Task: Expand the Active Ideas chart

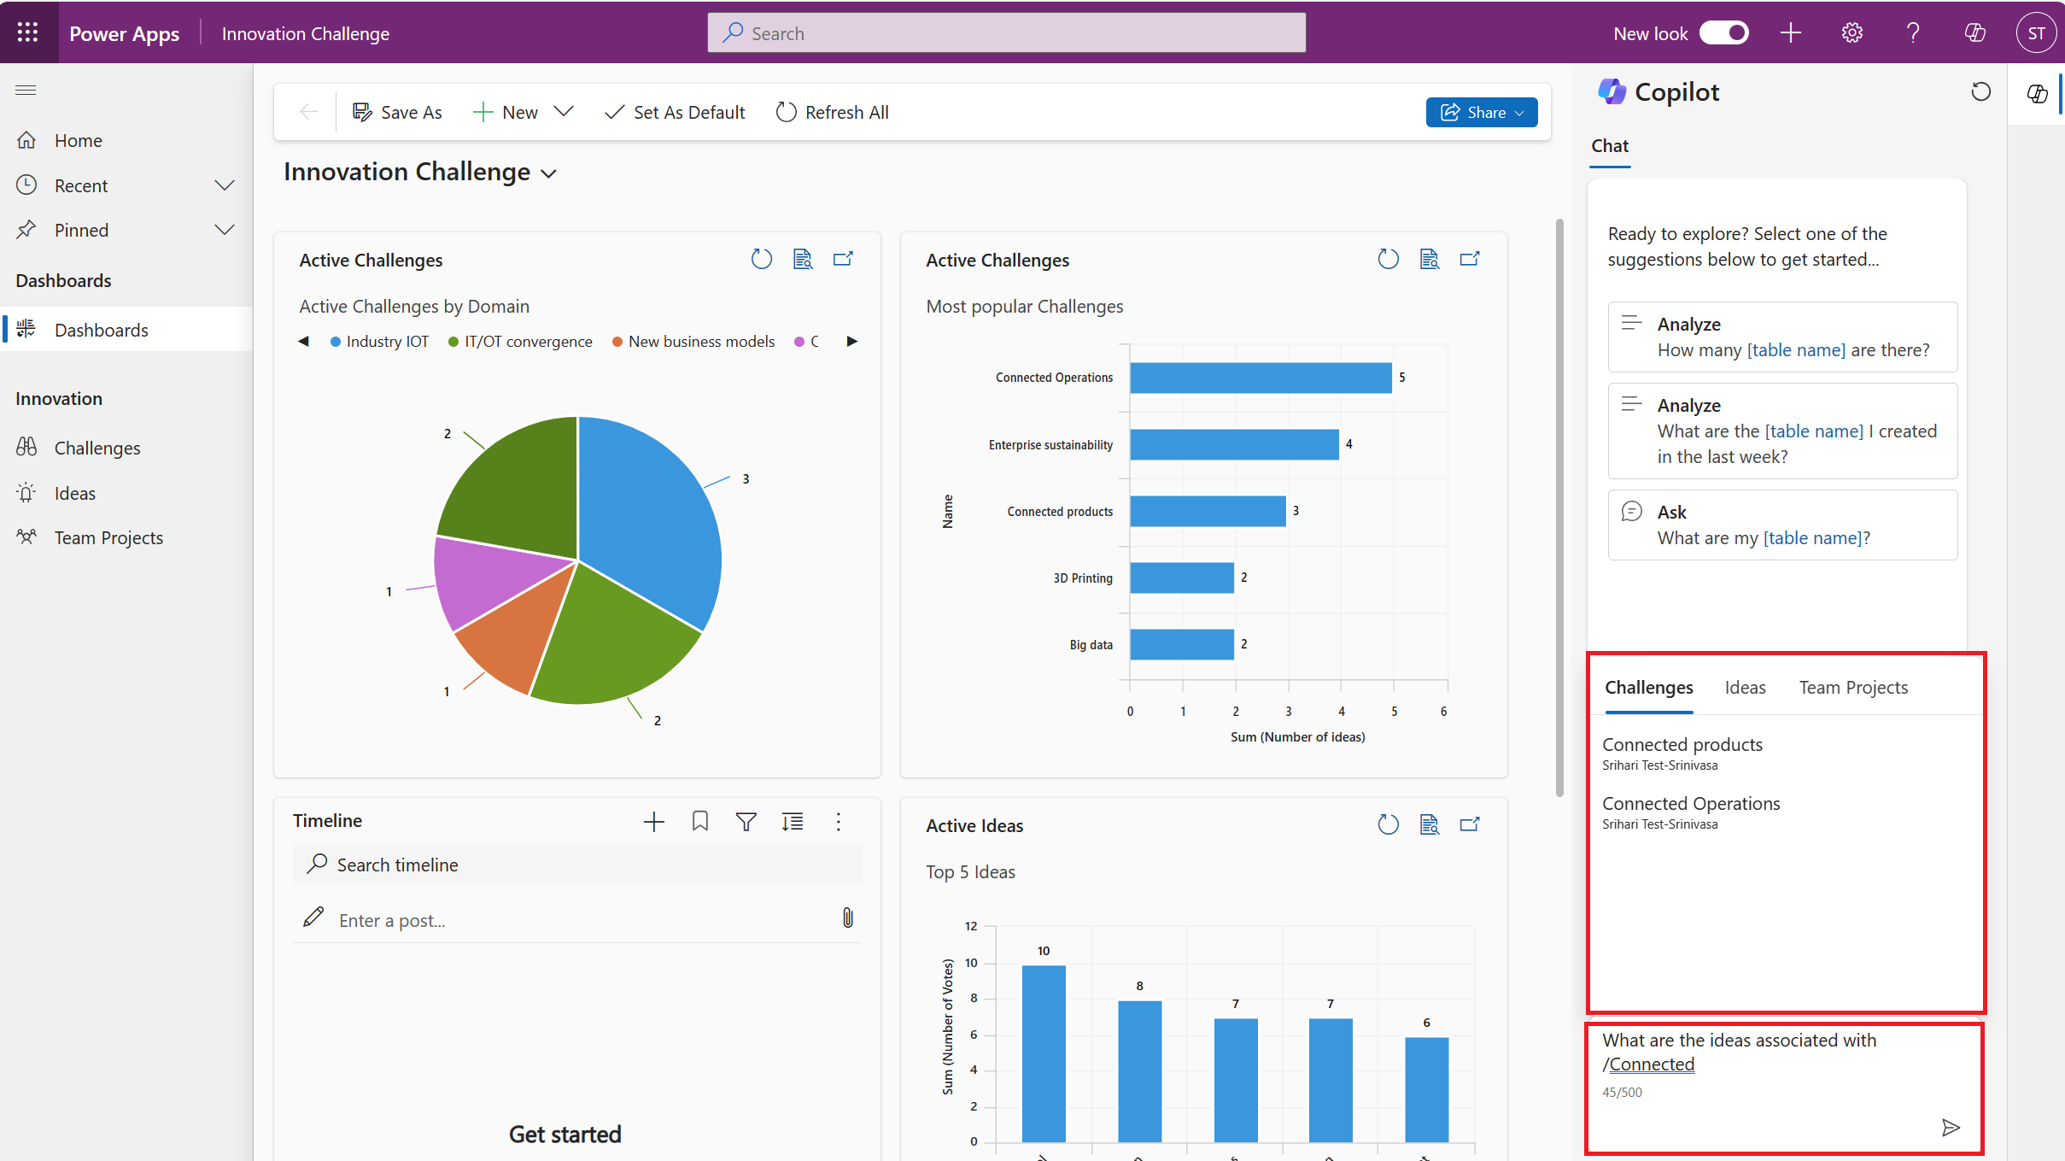Action: 1469,824
